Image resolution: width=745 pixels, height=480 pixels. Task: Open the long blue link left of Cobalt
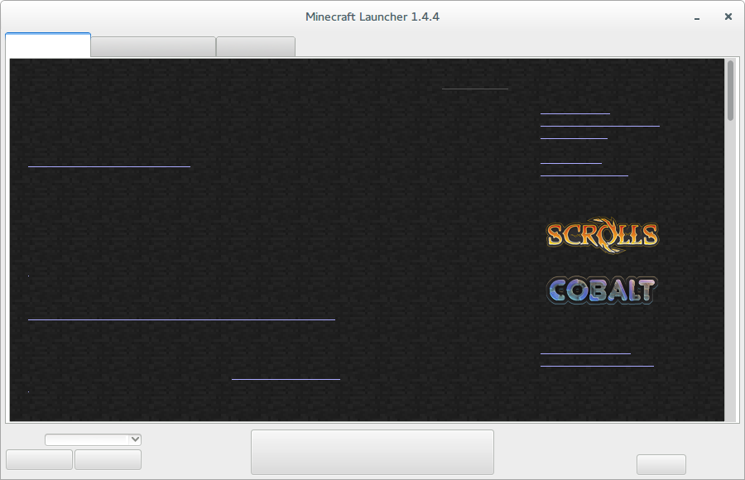point(181,318)
